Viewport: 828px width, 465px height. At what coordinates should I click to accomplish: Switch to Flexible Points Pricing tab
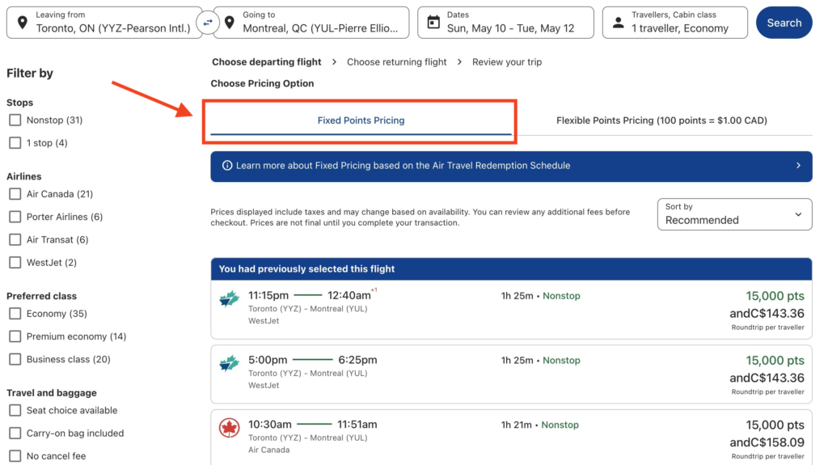pos(661,120)
